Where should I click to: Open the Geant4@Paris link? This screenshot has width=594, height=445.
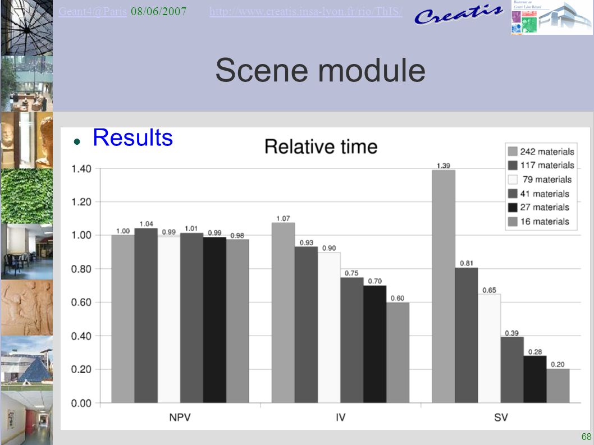coord(93,11)
